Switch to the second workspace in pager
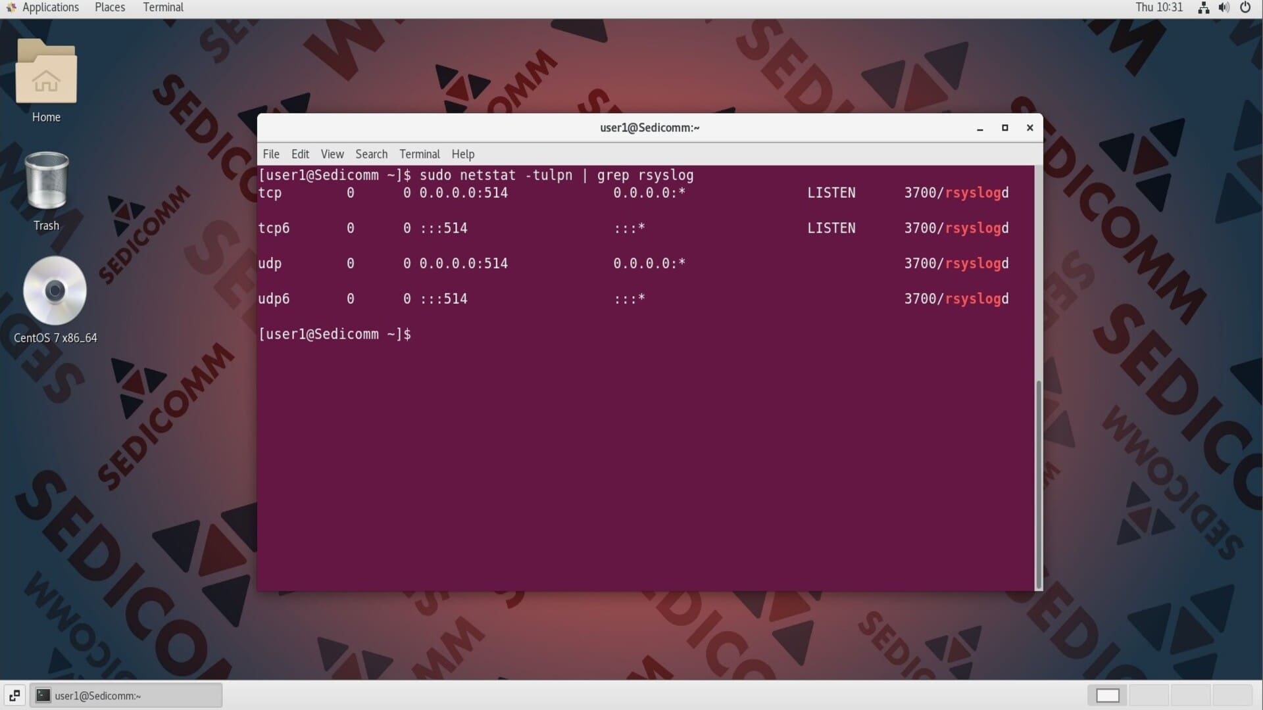1263x710 pixels. (1149, 696)
